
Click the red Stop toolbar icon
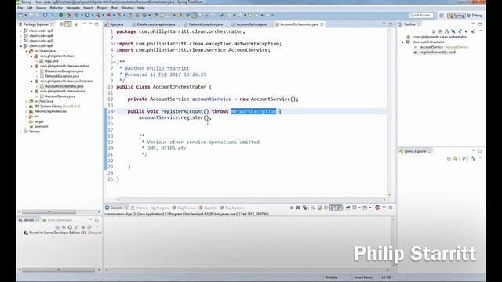click(x=109, y=15)
